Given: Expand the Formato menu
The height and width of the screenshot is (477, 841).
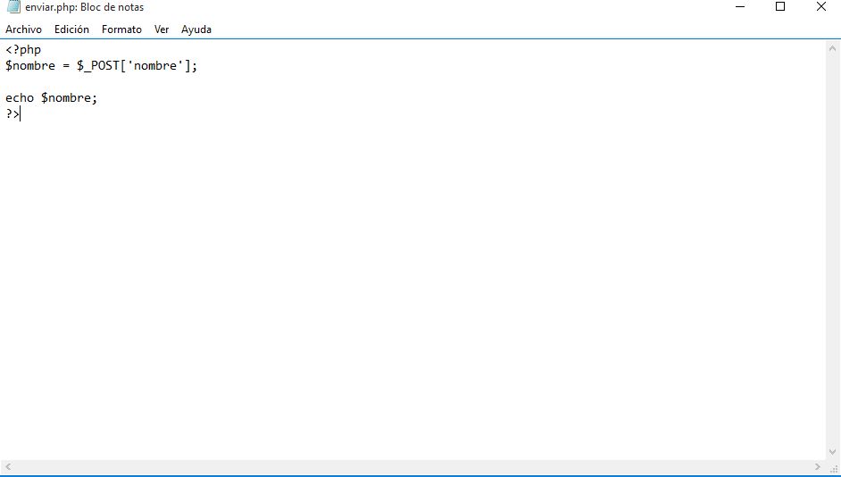Looking at the screenshot, I should pyautogui.click(x=121, y=29).
